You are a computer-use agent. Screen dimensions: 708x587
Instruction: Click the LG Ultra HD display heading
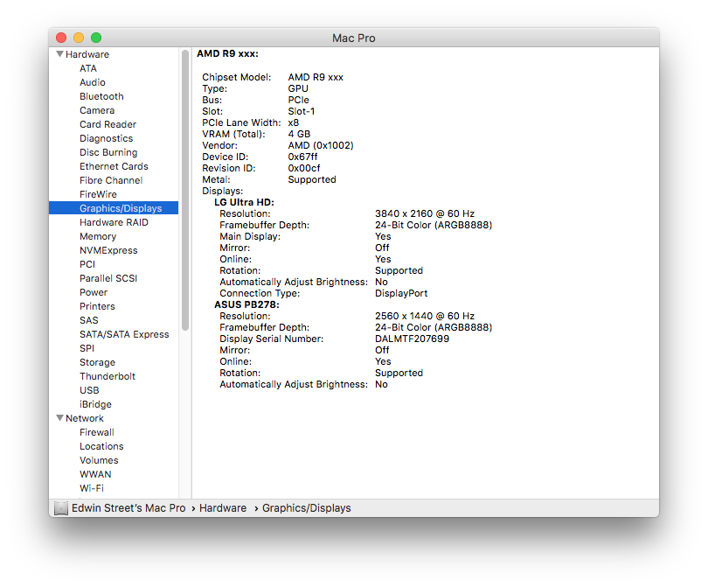[x=244, y=202]
